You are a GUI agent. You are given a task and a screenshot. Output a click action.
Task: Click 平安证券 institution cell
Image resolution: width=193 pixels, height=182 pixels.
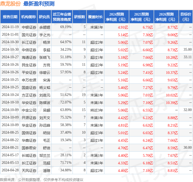tap(29, 73)
